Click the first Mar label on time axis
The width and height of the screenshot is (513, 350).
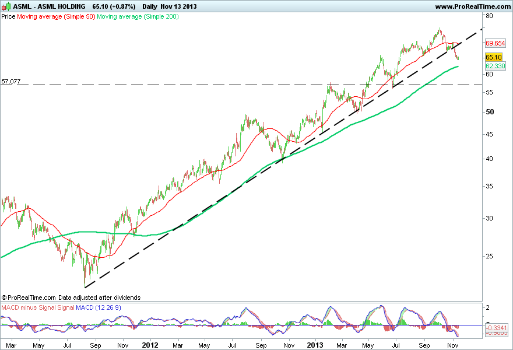click(11, 345)
